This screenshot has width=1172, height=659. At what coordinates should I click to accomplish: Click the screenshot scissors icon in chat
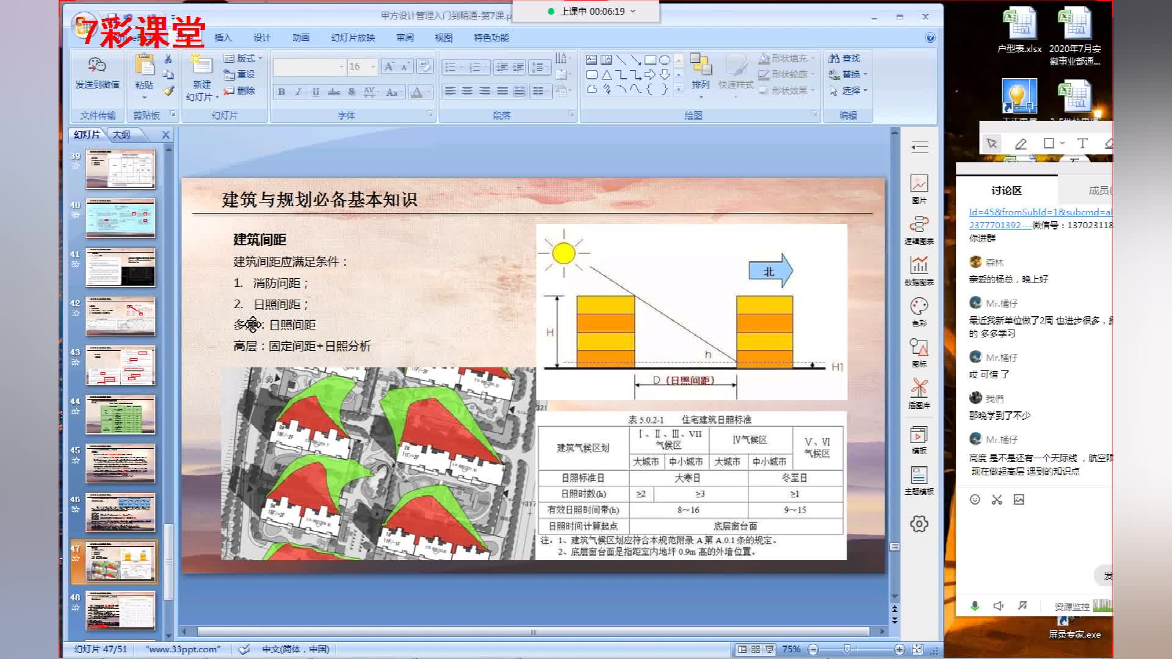997,500
